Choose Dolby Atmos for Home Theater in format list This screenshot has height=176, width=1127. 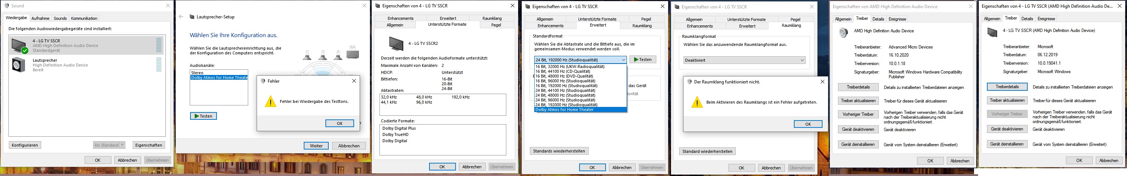(x=580, y=109)
